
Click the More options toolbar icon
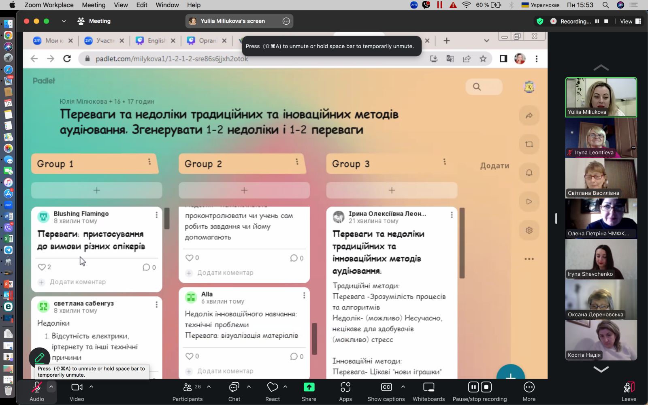529,388
